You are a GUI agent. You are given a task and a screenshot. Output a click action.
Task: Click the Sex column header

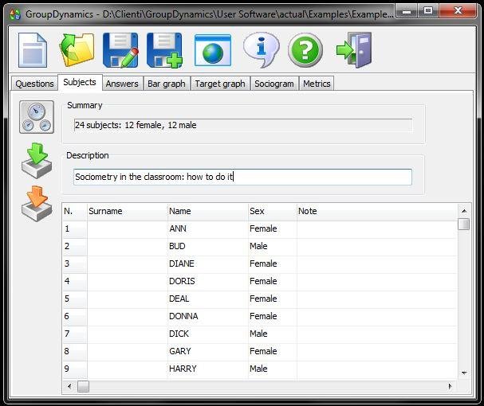(x=273, y=212)
